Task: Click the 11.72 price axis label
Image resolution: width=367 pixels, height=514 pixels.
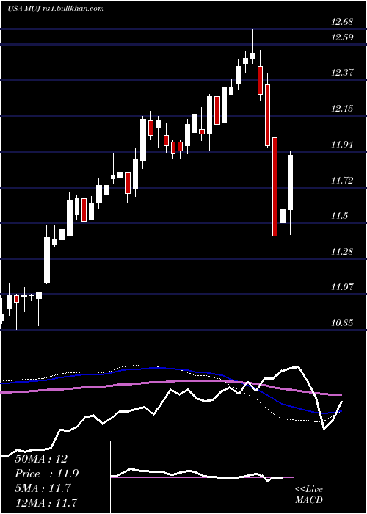Action: click(x=342, y=180)
